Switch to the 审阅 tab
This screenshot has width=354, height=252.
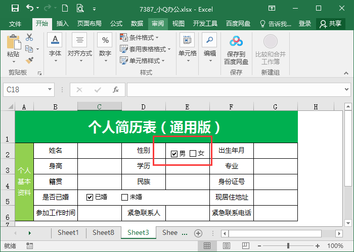pyautogui.click(x=158, y=24)
